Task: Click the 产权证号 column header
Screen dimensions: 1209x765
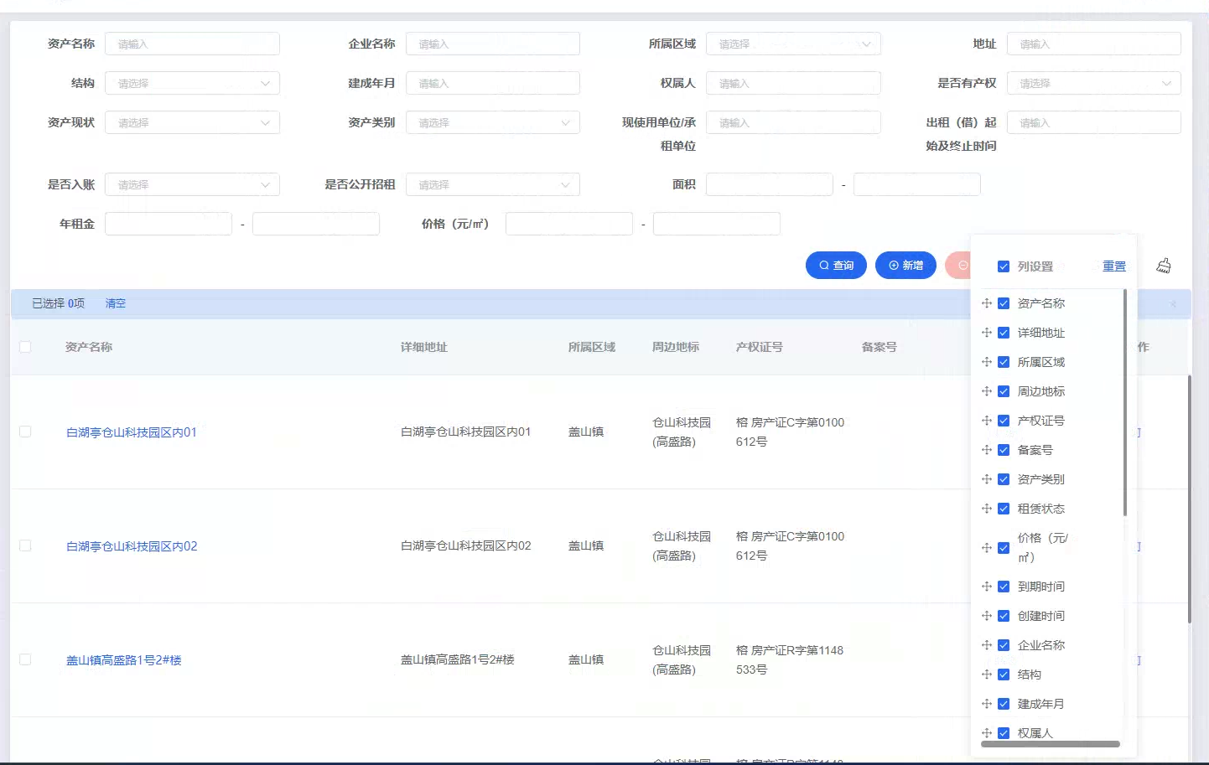Action: 760,347
